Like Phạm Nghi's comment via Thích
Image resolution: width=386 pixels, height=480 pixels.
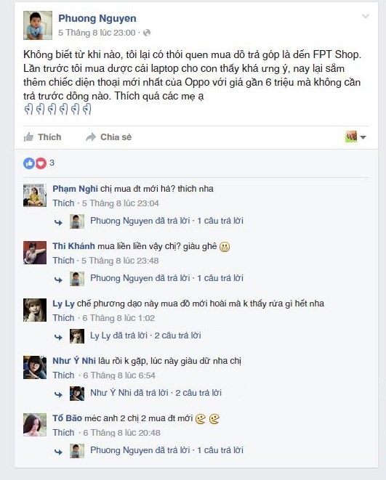pos(63,203)
